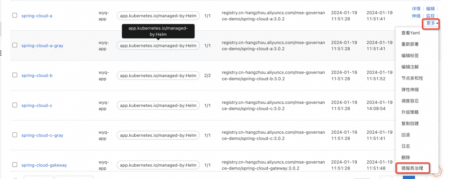Open the spring-cloud-a deployment link
The width and height of the screenshot is (449, 179).
pos(37,16)
